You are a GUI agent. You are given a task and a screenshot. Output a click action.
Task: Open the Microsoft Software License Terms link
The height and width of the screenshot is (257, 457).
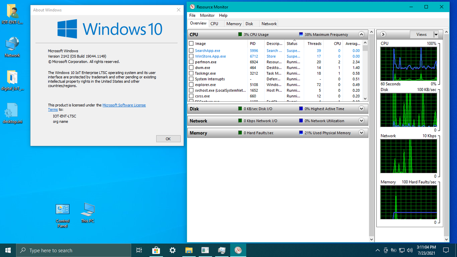(97, 107)
